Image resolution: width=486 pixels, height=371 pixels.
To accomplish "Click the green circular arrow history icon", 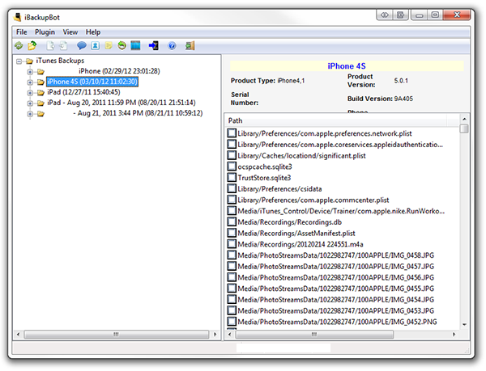I will pos(122,46).
